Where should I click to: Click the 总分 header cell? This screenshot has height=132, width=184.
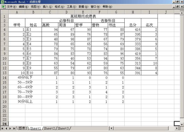pyautogui.click(x=133, y=23)
